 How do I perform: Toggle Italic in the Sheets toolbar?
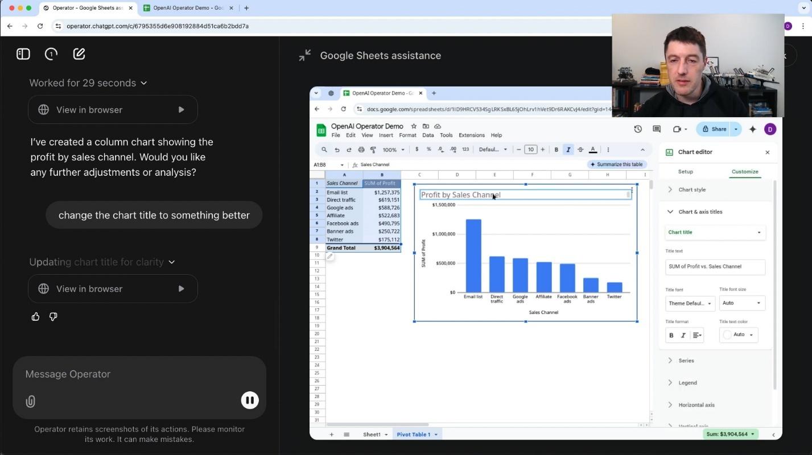point(568,150)
